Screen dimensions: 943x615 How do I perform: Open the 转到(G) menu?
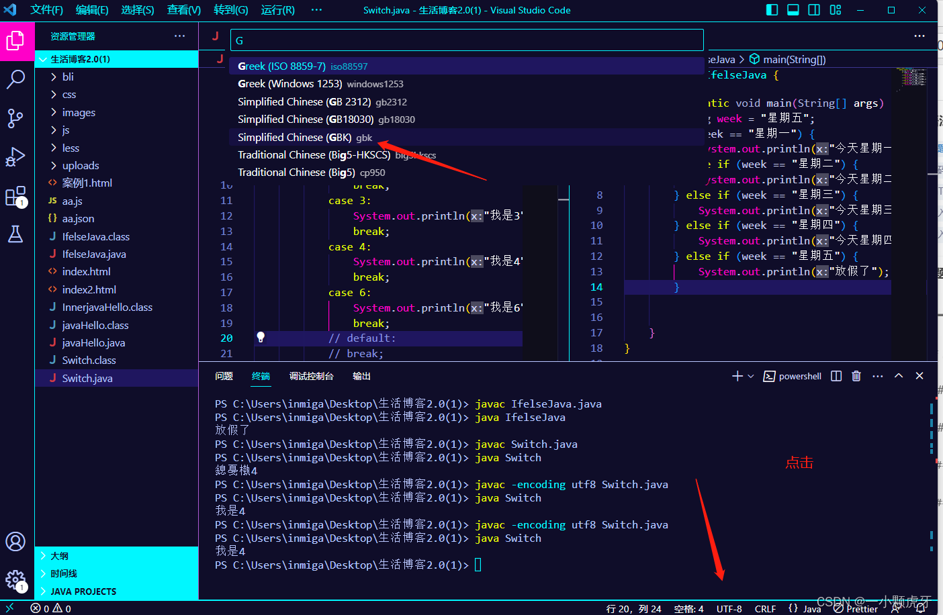coord(231,10)
